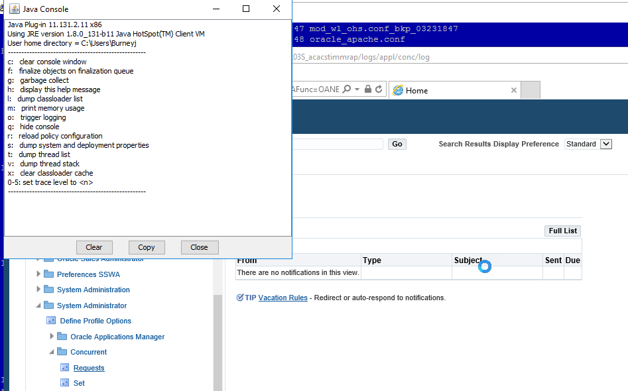Click the security lock icon in address bar
Screen dimensions: 628x391
pos(369,89)
